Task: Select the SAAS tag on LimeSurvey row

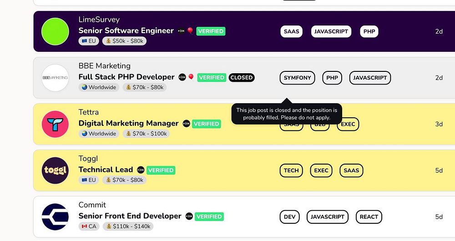Action: (291, 31)
